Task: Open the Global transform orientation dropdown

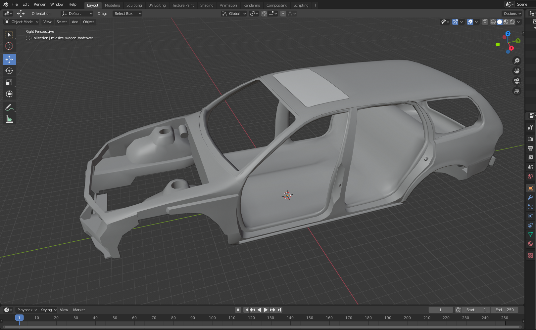Action: tap(234, 14)
